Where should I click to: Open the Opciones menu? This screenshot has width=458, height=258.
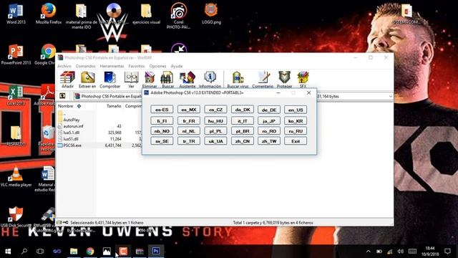[157, 66]
